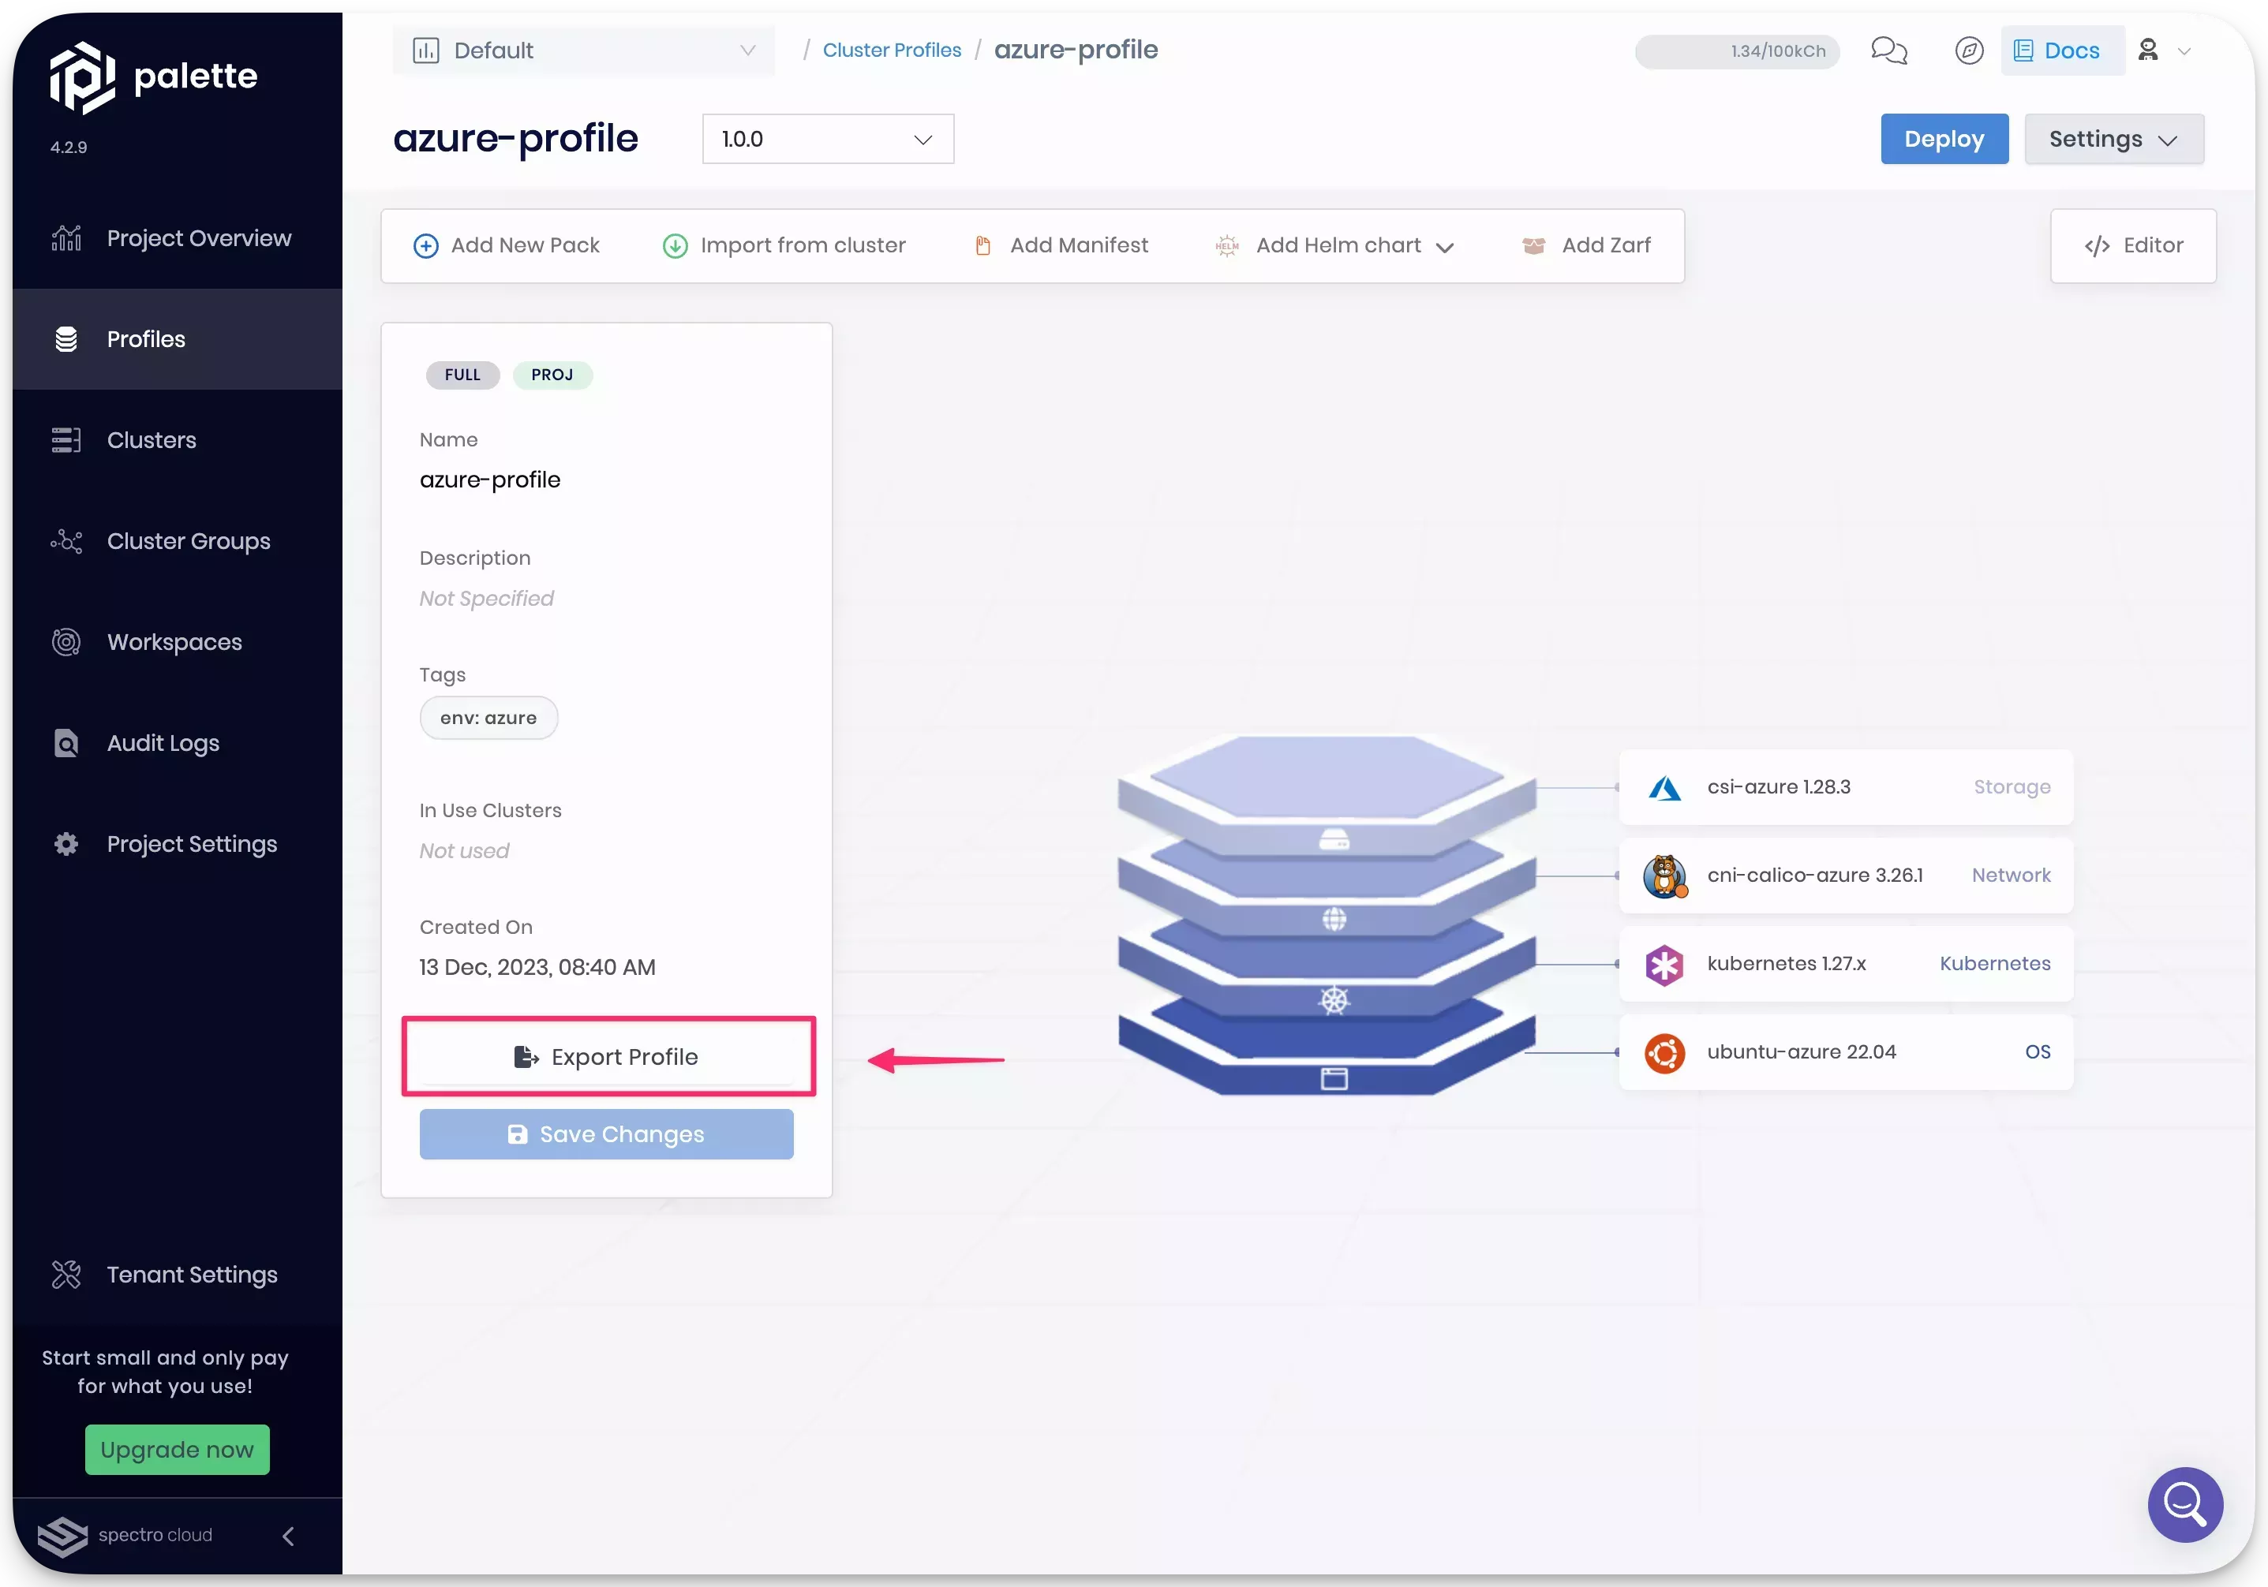The height and width of the screenshot is (1587, 2268).
Task: Open the Profiles section in the sidebar
Action: click(145, 338)
